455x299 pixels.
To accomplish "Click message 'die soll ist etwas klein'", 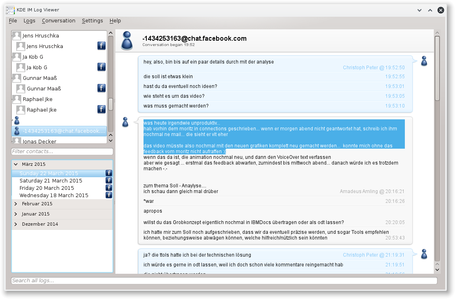I will point(168,77).
